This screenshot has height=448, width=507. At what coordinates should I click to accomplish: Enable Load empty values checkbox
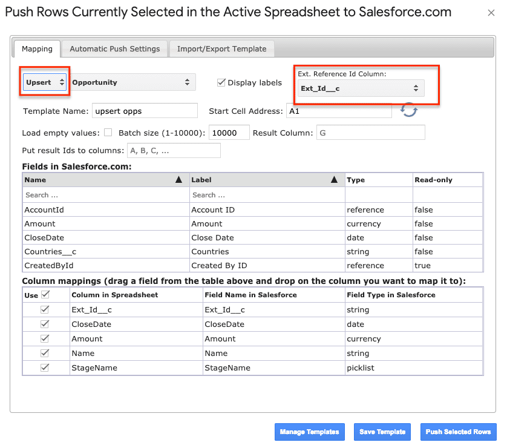coord(108,133)
